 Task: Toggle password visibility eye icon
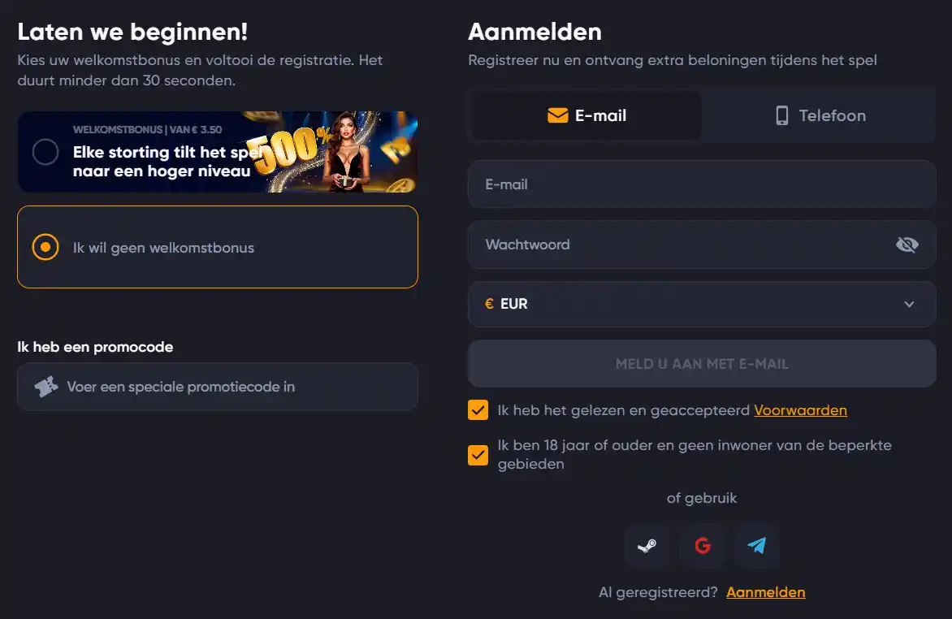click(907, 245)
